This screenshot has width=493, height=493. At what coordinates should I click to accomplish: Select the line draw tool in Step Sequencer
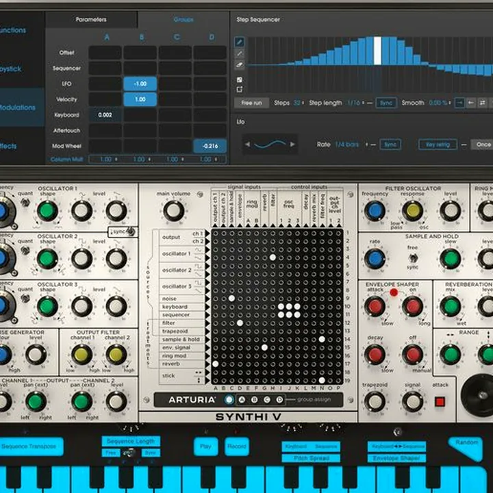[239, 53]
